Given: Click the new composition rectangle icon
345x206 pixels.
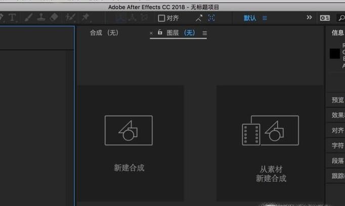Looking at the screenshot, I should click(x=128, y=130).
